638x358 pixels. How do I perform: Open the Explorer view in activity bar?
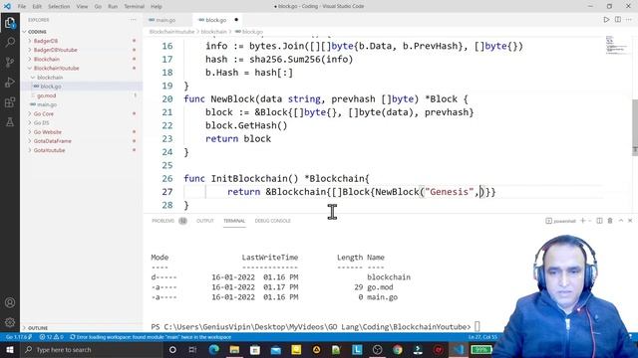tap(10, 23)
